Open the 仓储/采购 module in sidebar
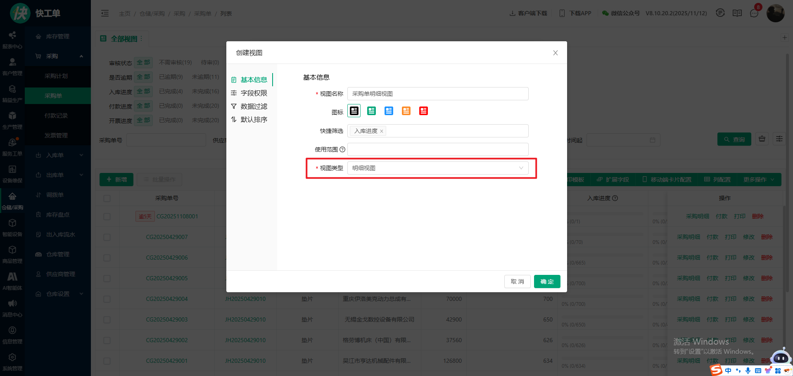 coord(12,201)
